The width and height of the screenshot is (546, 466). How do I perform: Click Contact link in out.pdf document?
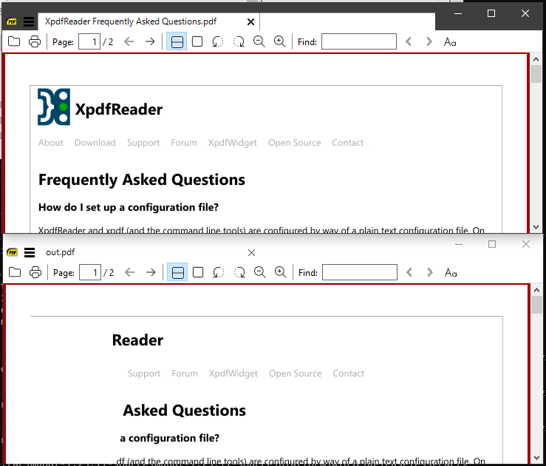[348, 374]
